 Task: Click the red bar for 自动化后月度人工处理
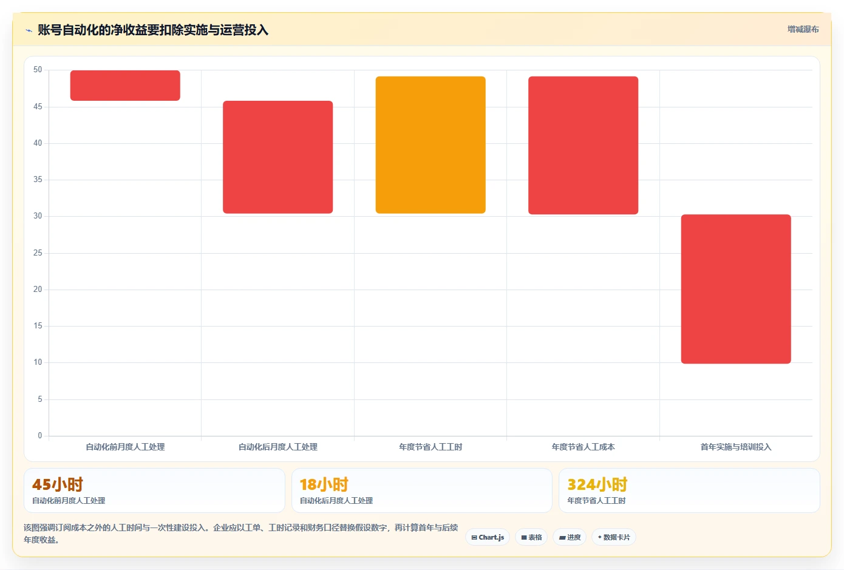278,157
